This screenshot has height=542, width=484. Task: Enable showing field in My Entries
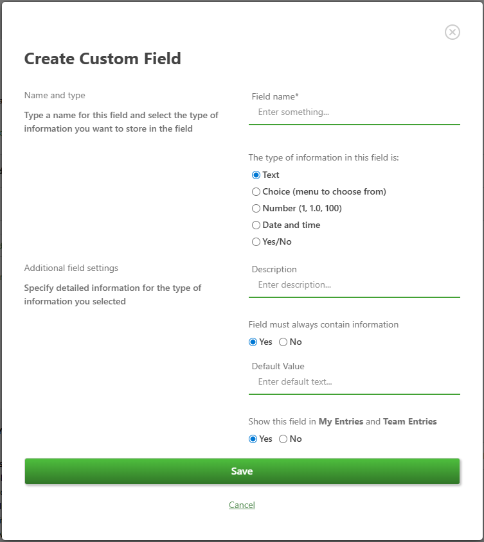(253, 439)
